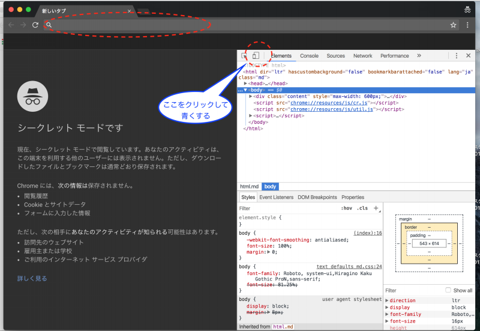This screenshot has width=480, height=331.
Task: Reload the page with refresh icon
Action: point(35,25)
